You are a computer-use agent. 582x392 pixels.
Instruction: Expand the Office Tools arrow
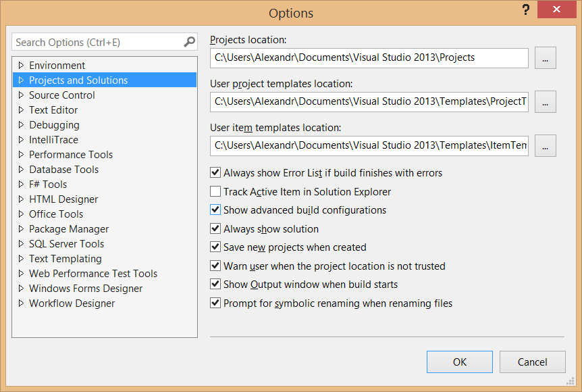[x=21, y=214]
